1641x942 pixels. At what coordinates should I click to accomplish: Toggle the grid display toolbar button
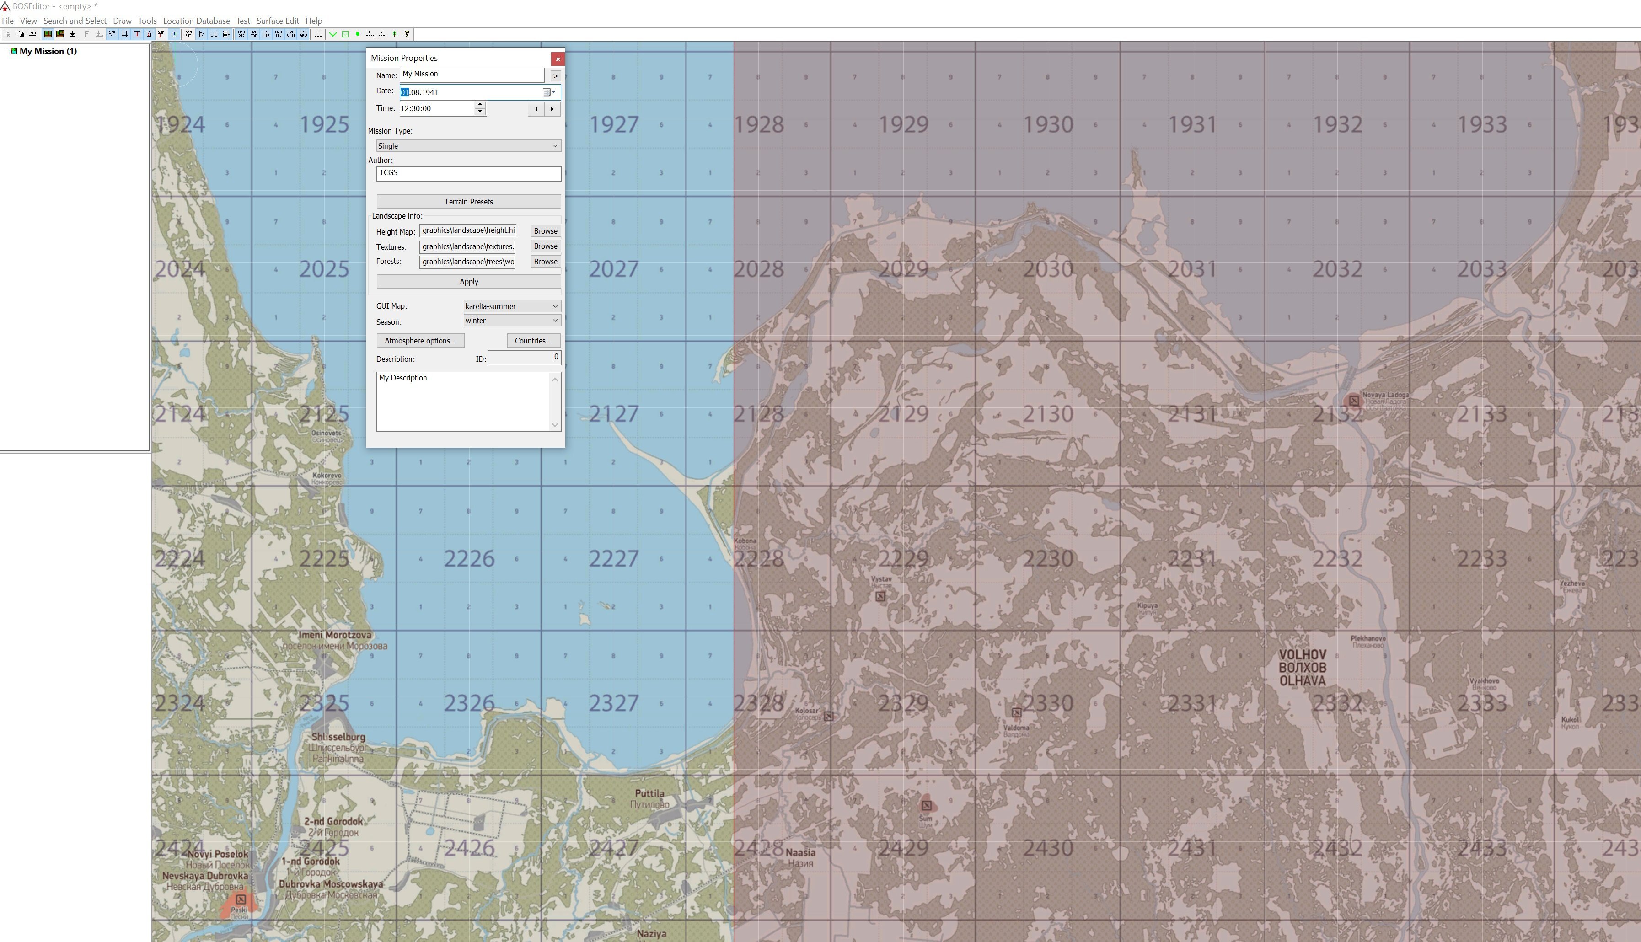tap(124, 34)
